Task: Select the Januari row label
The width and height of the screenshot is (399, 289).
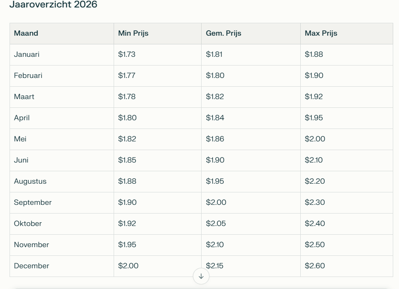Action: 27,54
